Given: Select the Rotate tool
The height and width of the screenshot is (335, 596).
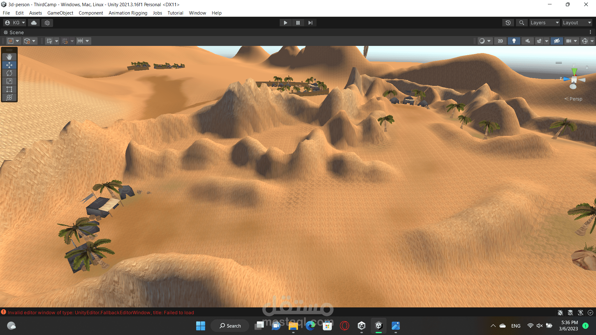Looking at the screenshot, I should tap(9, 73).
